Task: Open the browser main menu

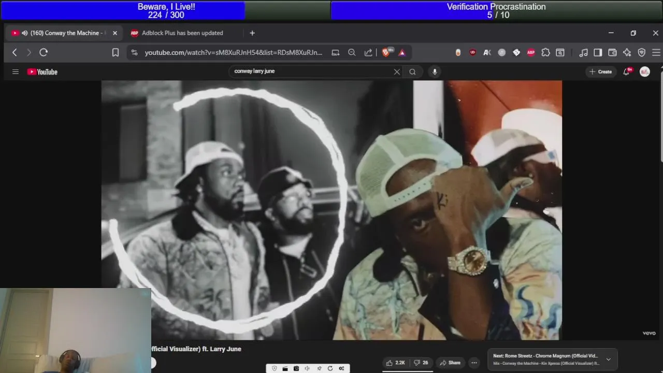Action: [x=656, y=52]
